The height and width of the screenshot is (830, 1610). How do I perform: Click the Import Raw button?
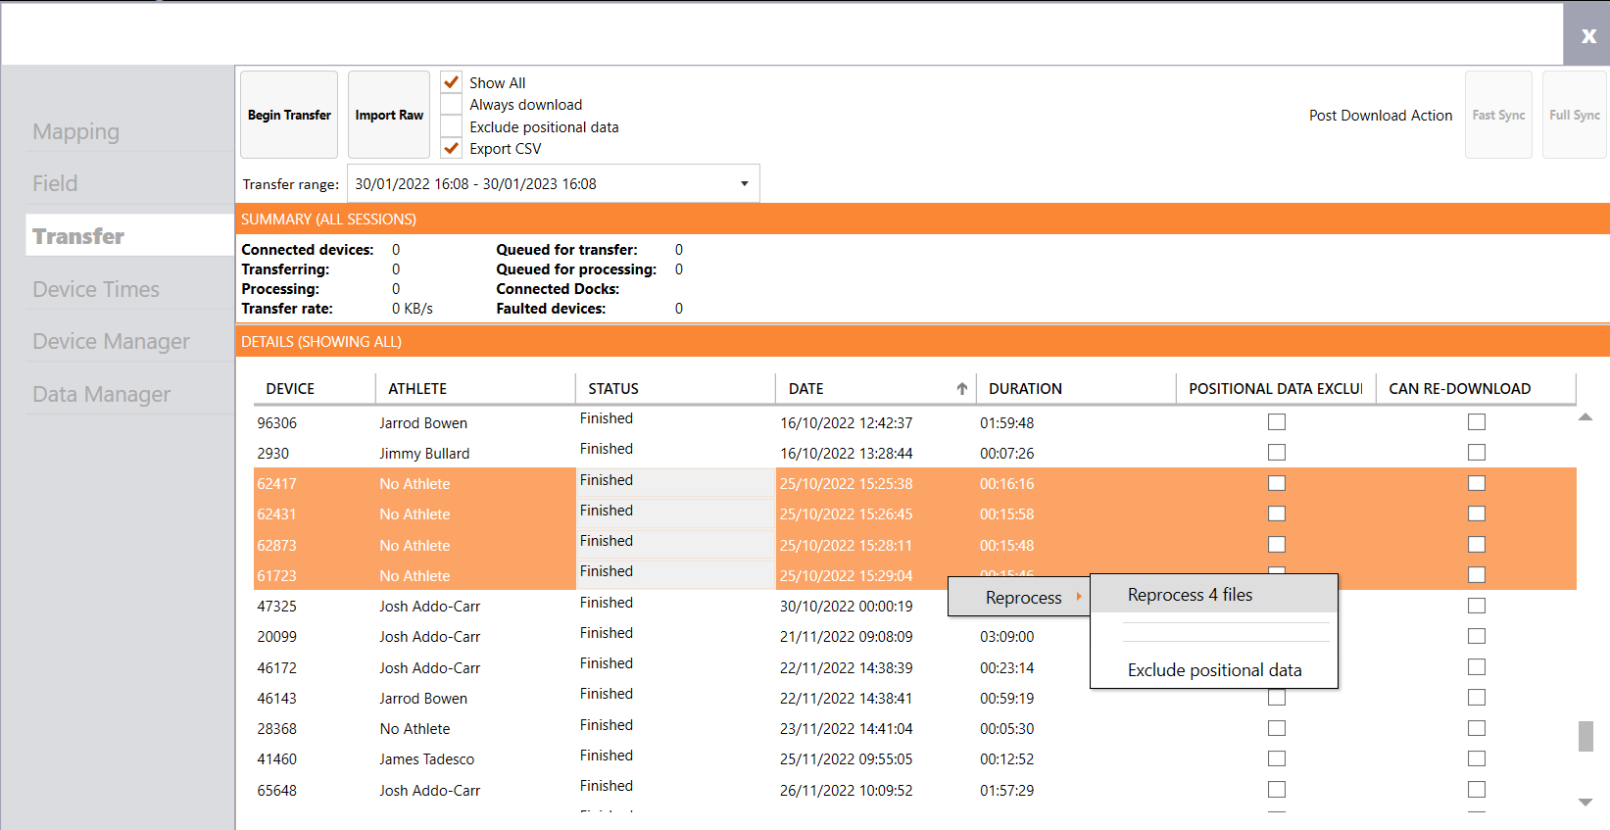coord(389,115)
